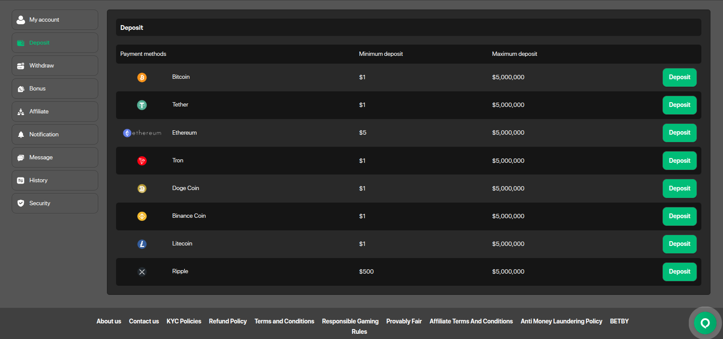Click the Ripple X icon

click(x=142, y=272)
